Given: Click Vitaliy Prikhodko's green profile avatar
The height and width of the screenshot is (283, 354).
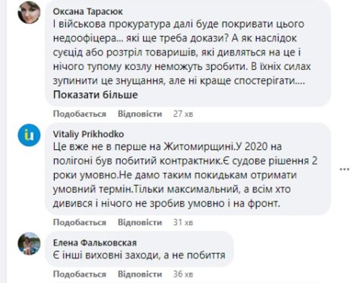Looking at the screenshot, I should point(29,135).
